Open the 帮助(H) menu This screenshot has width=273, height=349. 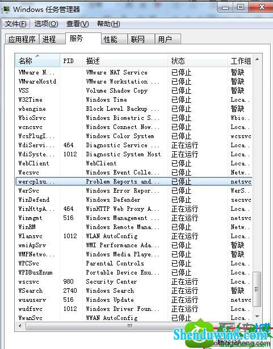[x=108, y=24]
